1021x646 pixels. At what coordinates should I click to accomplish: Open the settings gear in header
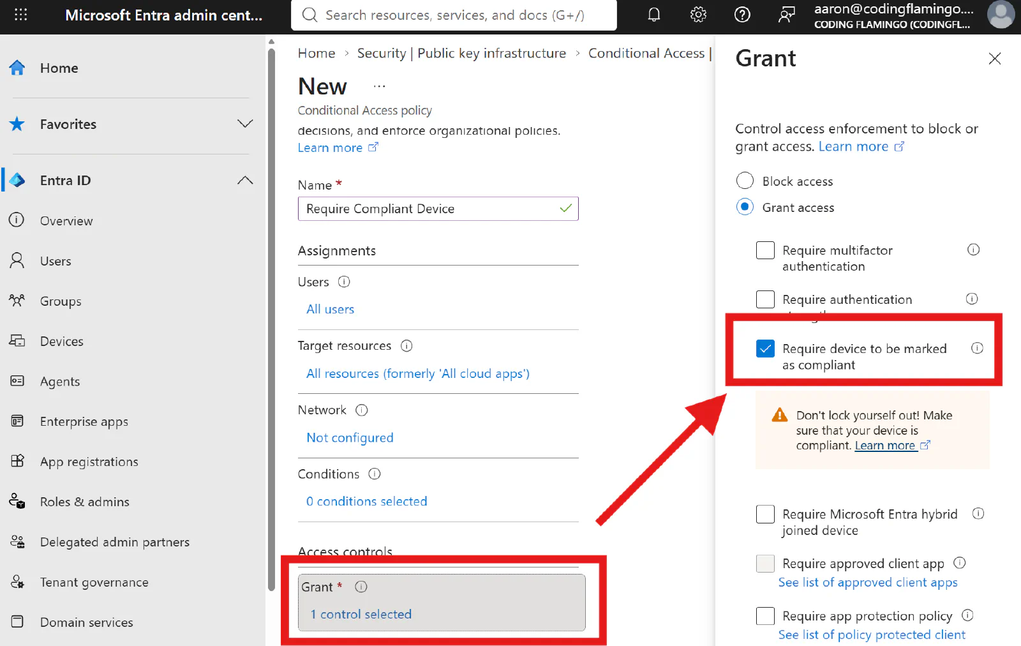tap(698, 15)
